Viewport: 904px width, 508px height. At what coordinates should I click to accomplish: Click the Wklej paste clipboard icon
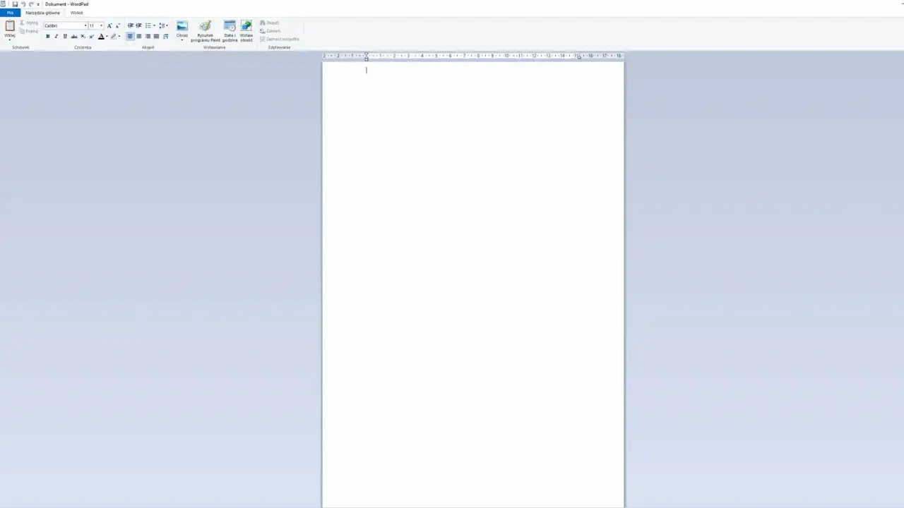click(x=10, y=26)
